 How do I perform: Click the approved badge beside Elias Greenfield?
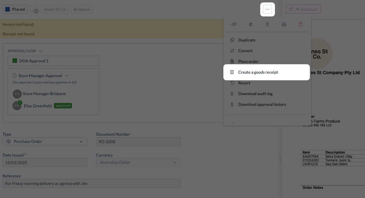(63, 106)
